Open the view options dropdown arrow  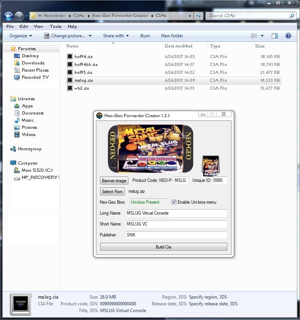point(262,36)
